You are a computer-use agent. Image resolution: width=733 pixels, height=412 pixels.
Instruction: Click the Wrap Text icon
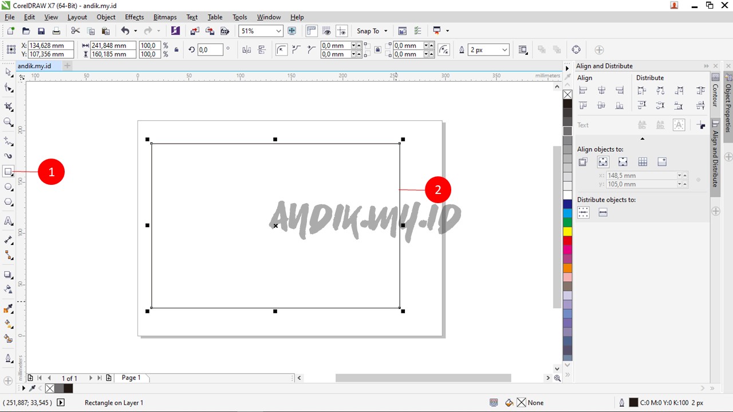coord(523,50)
